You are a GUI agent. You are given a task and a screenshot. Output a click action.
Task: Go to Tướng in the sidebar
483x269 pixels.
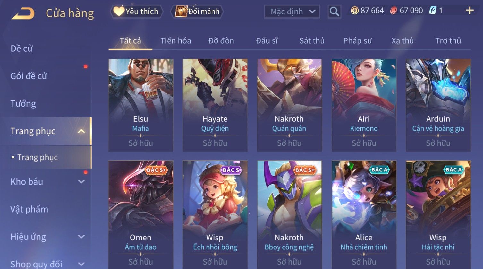(x=23, y=104)
